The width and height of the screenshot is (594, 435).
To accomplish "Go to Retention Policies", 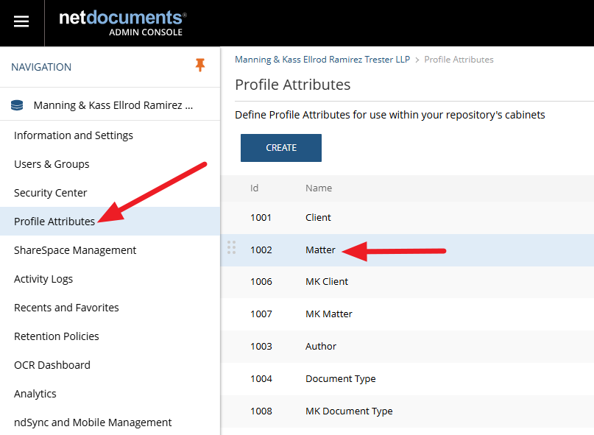I will coord(57,336).
